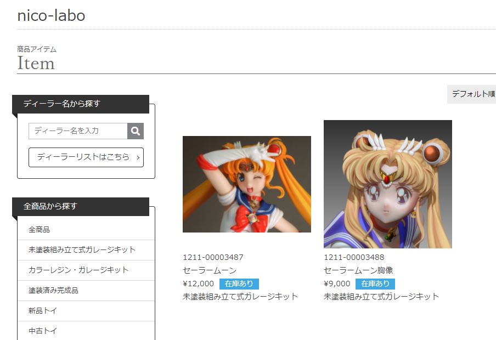Choose the カラーレジン・ガレージキット category

tap(86, 270)
